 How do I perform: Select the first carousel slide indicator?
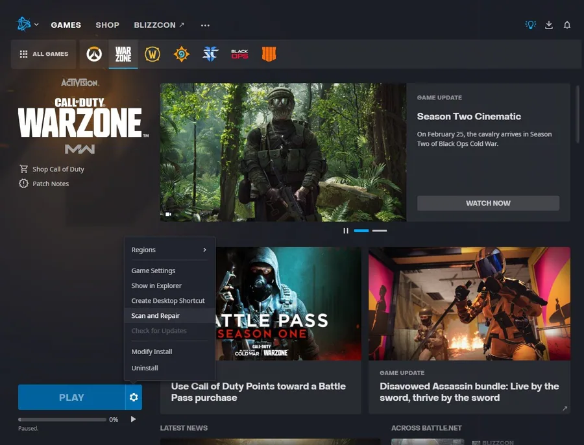361,231
